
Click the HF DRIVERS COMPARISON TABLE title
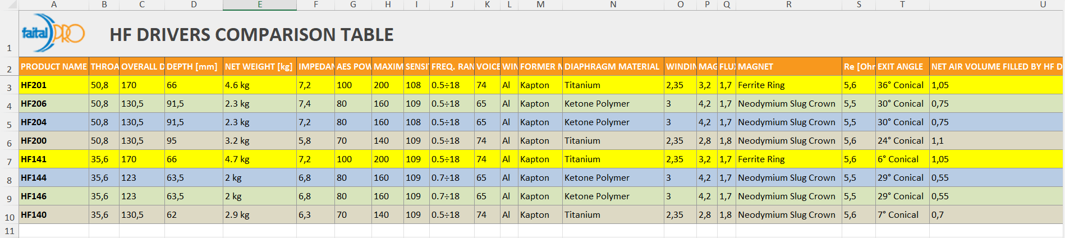point(251,35)
